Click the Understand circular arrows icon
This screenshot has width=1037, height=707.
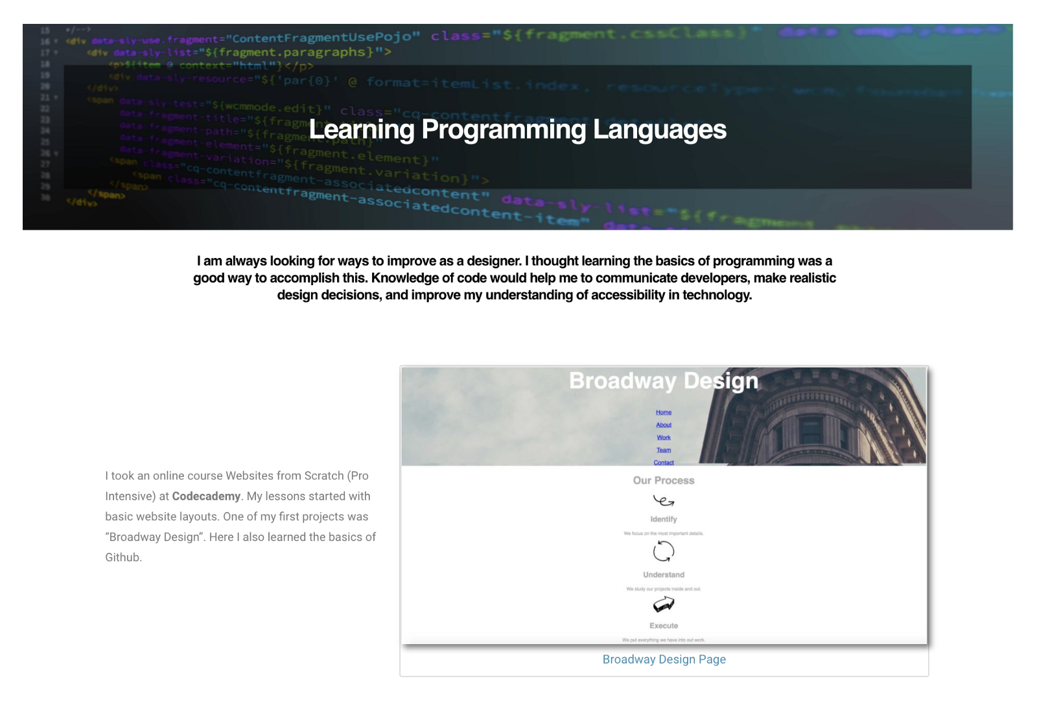click(x=664, y=551)
